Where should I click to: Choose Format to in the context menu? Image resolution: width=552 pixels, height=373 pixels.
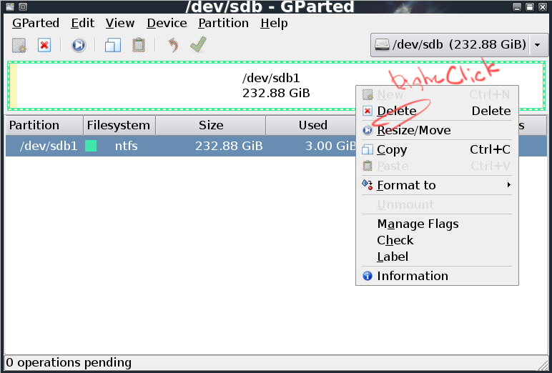click(x=437, y=185)
